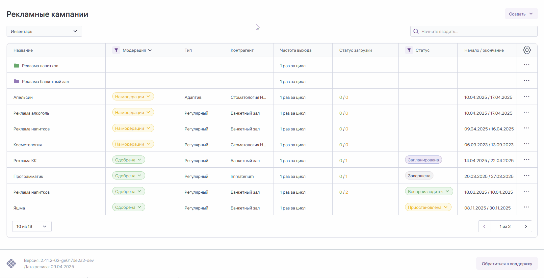Open Воспроизводится status dropdown
The image size is (544, 278).
(x=429, y=191)
